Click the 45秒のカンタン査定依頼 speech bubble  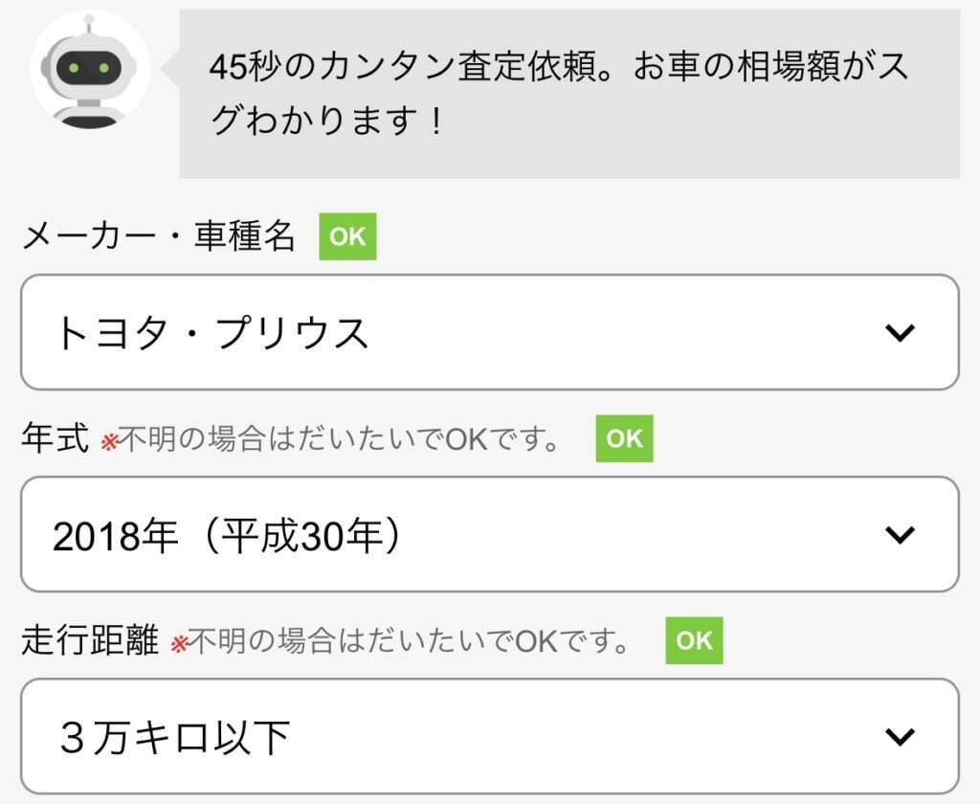click(x=569, y=94)
